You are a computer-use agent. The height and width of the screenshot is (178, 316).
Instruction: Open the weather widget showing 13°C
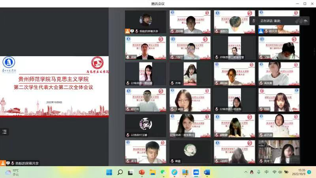point(12,172)
